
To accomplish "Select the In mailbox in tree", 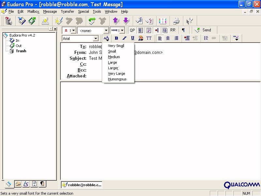I will pos(18,41).
